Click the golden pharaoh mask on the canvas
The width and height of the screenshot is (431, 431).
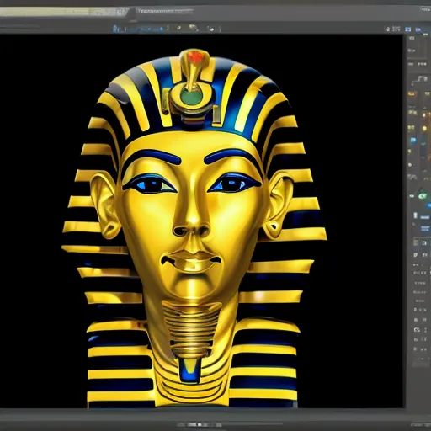tap(194, 227)
